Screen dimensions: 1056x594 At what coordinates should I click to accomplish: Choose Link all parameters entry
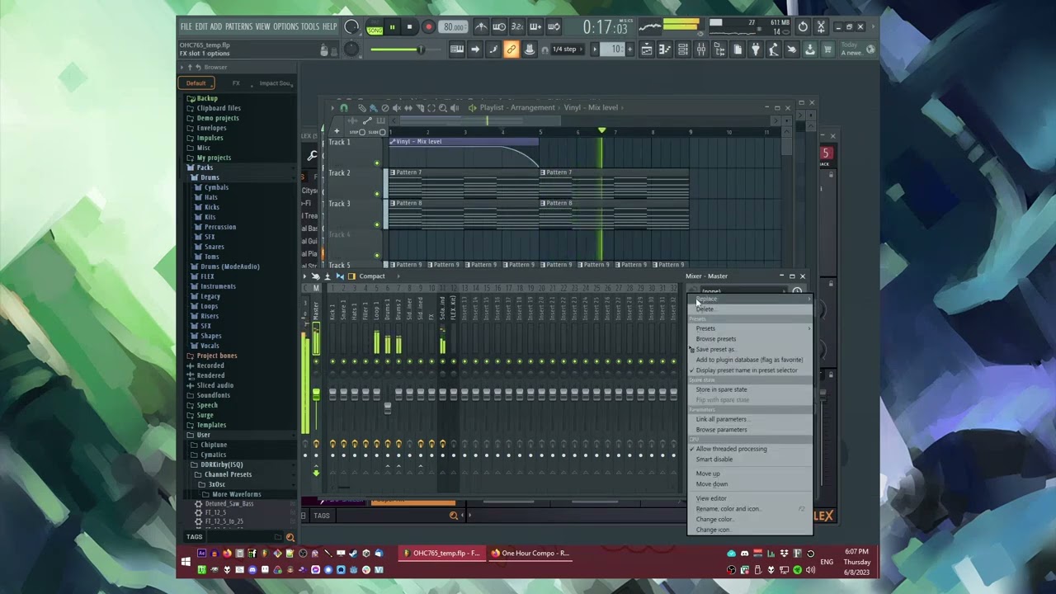(750, 419)
